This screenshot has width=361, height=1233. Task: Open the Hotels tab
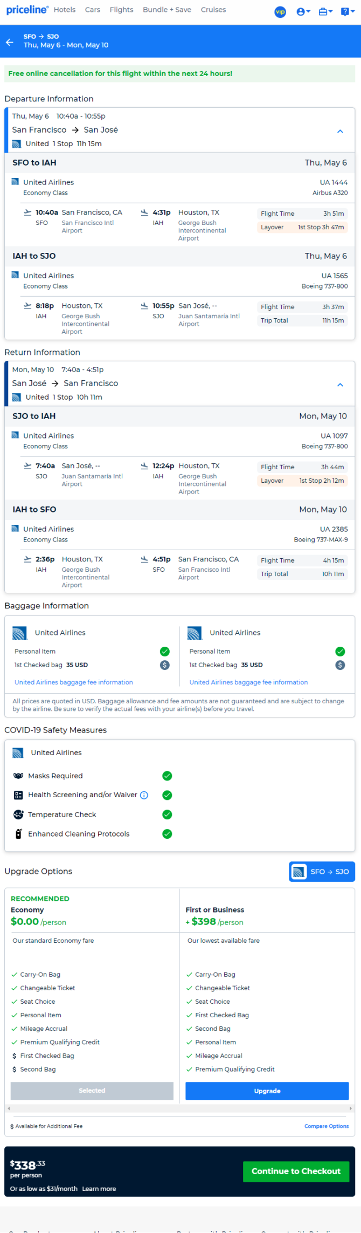65,10
